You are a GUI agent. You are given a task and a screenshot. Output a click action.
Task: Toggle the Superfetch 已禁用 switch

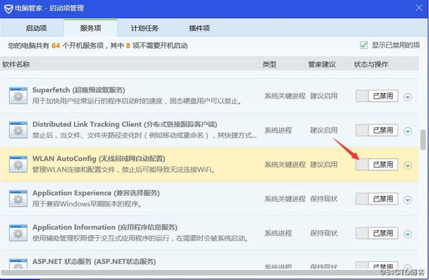pyautogui.click(x=377, y=96)
